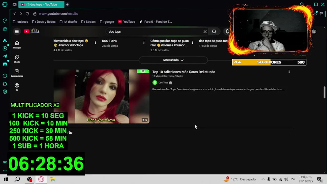Click the YouTube logo

pos(32,31)
